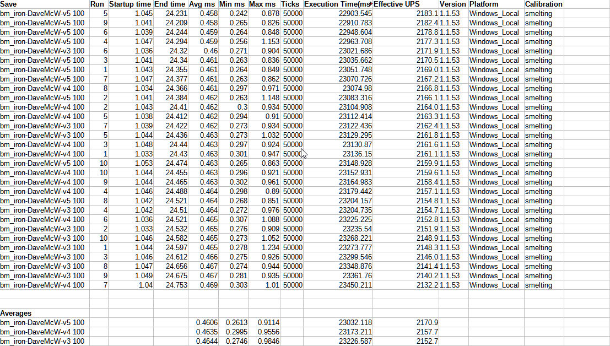The height and width of the screenshot is (346, 610).
Task: Select the "Platform" column header
Action: [x=495, y=4]
